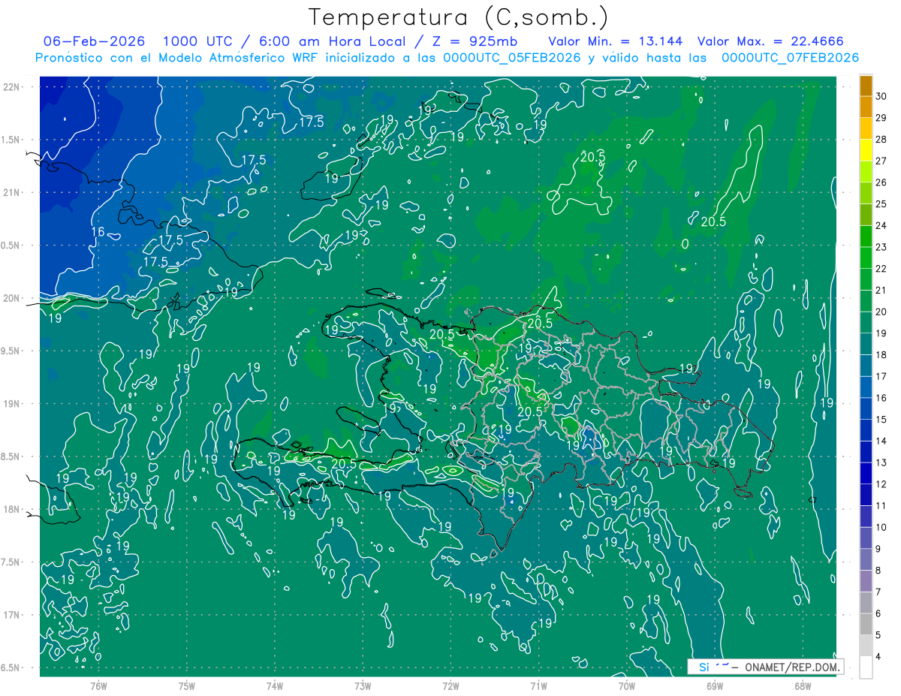Click the legend swatch between 19 and 20
The height and width of the screenshot is (696, 901).
click(x=866, y=323)
